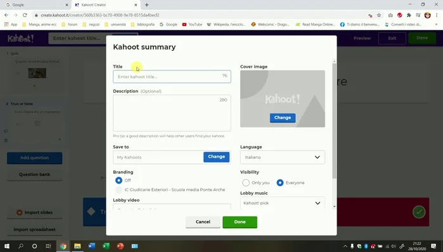Screen dimensions: 443x252
Task: Show hidden system tray icons
Action: 345,246
